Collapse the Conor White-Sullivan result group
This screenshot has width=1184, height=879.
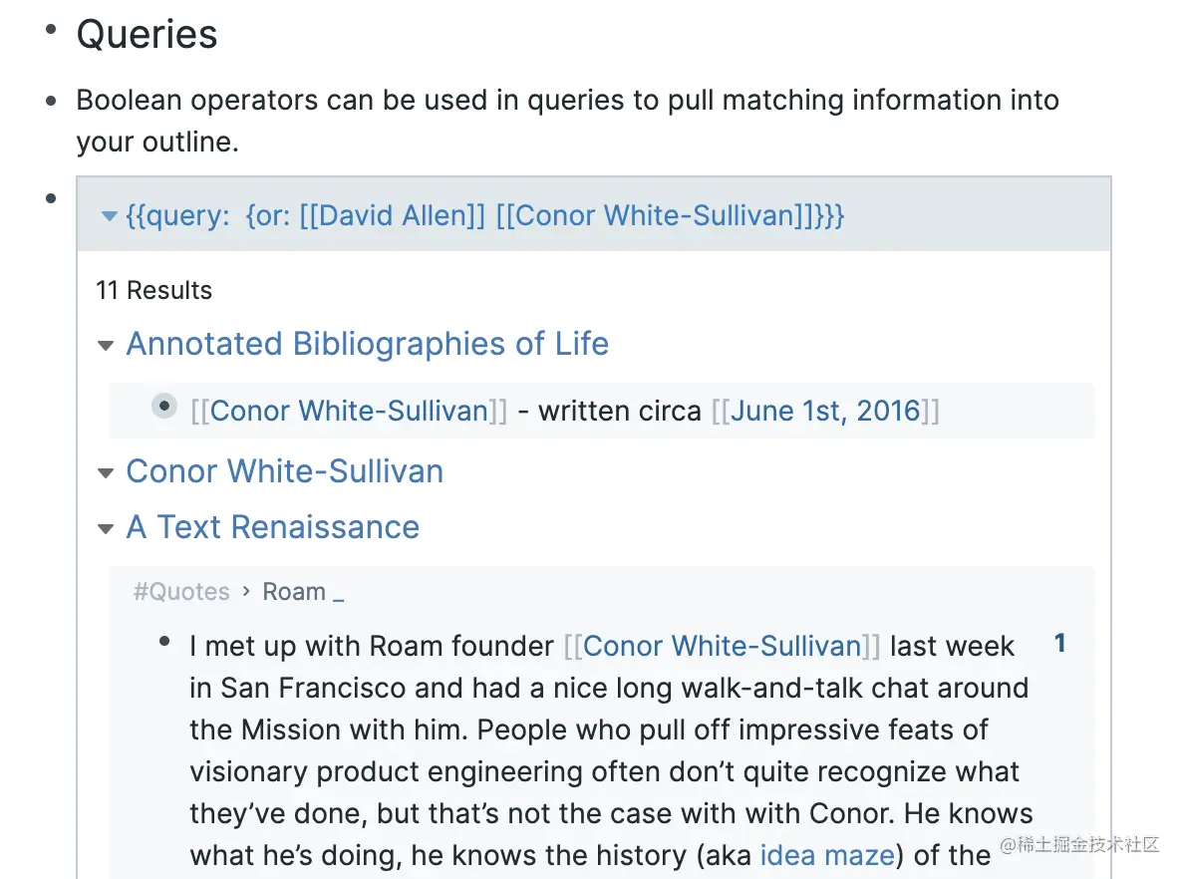pyautogui.click(x=106, y=473)
